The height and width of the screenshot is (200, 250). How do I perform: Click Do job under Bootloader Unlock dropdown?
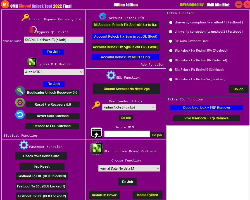click(126, 118)
